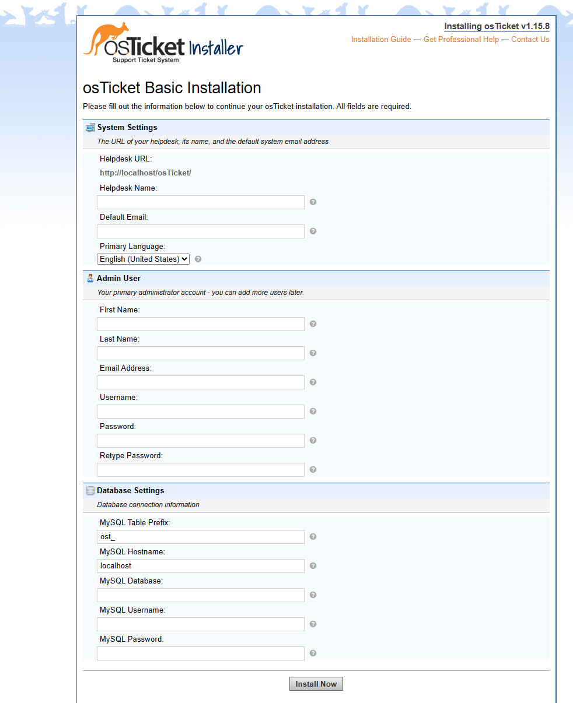
Task: Open the Contact Us link
Action: (530, 39)
